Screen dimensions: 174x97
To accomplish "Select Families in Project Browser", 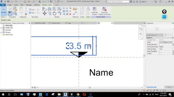I will click(x=8, y=30).
